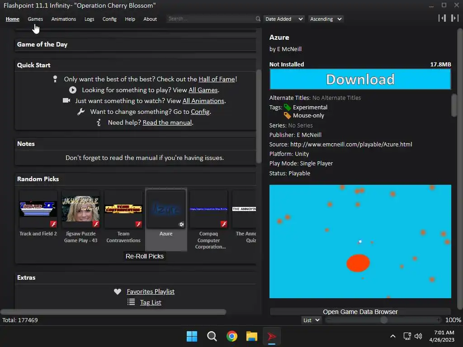This screenshot has height=347, width=463.
Task: Select the Compaq Computer Corporation thumbnail
Action: (208, 209)
